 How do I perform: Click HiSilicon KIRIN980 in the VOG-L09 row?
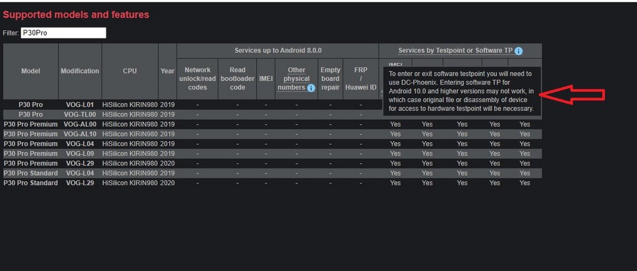(x=130, y=154)
